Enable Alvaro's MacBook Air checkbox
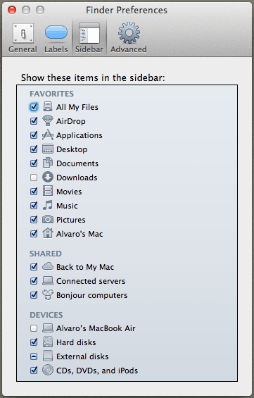 (34, 328)
